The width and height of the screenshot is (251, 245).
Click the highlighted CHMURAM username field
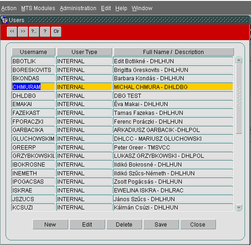click(33, 87)
